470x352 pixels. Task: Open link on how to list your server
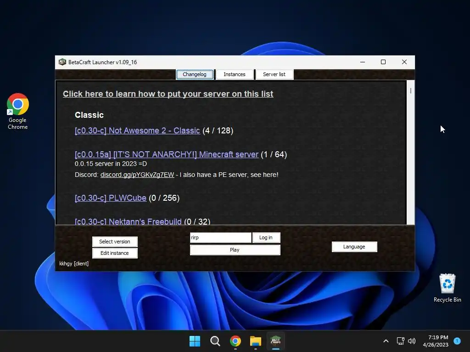168,93
